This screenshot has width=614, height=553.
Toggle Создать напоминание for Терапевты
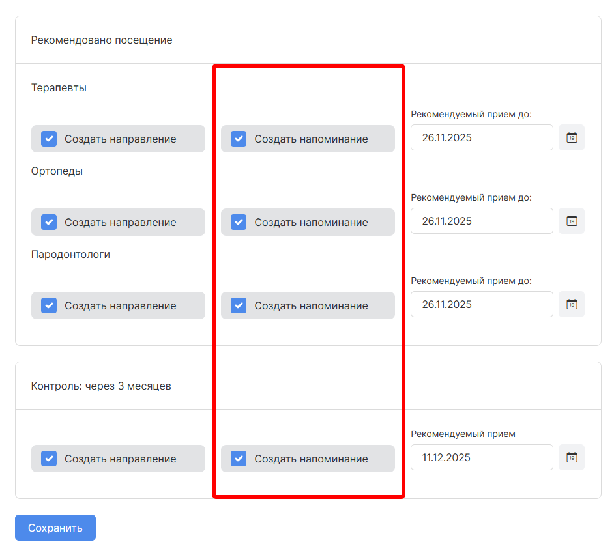click(x=239, y=139)
